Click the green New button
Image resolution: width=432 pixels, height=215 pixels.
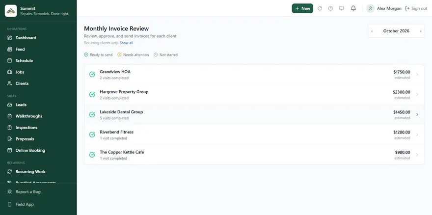[x=302, y=8]
